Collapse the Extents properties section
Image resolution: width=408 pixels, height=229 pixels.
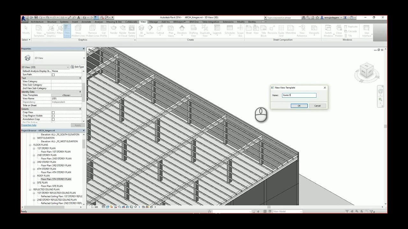80,109
